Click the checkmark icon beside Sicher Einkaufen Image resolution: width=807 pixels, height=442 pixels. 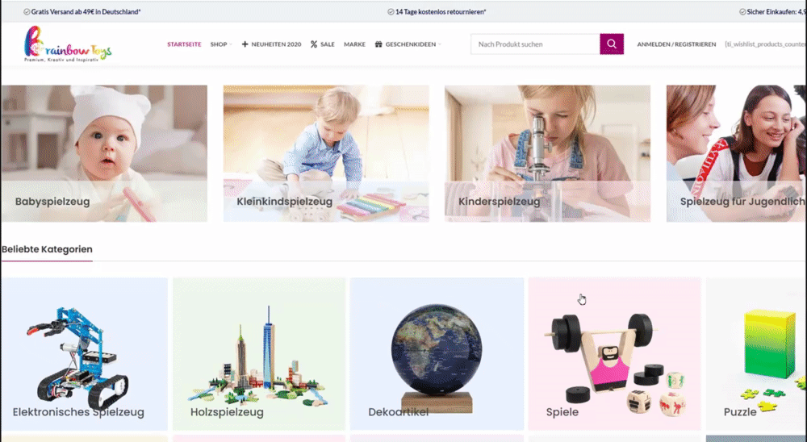(742, 12)
